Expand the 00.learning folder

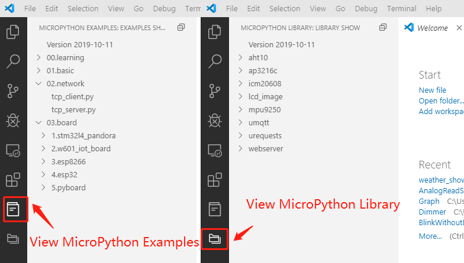click(x=65, y=58)
